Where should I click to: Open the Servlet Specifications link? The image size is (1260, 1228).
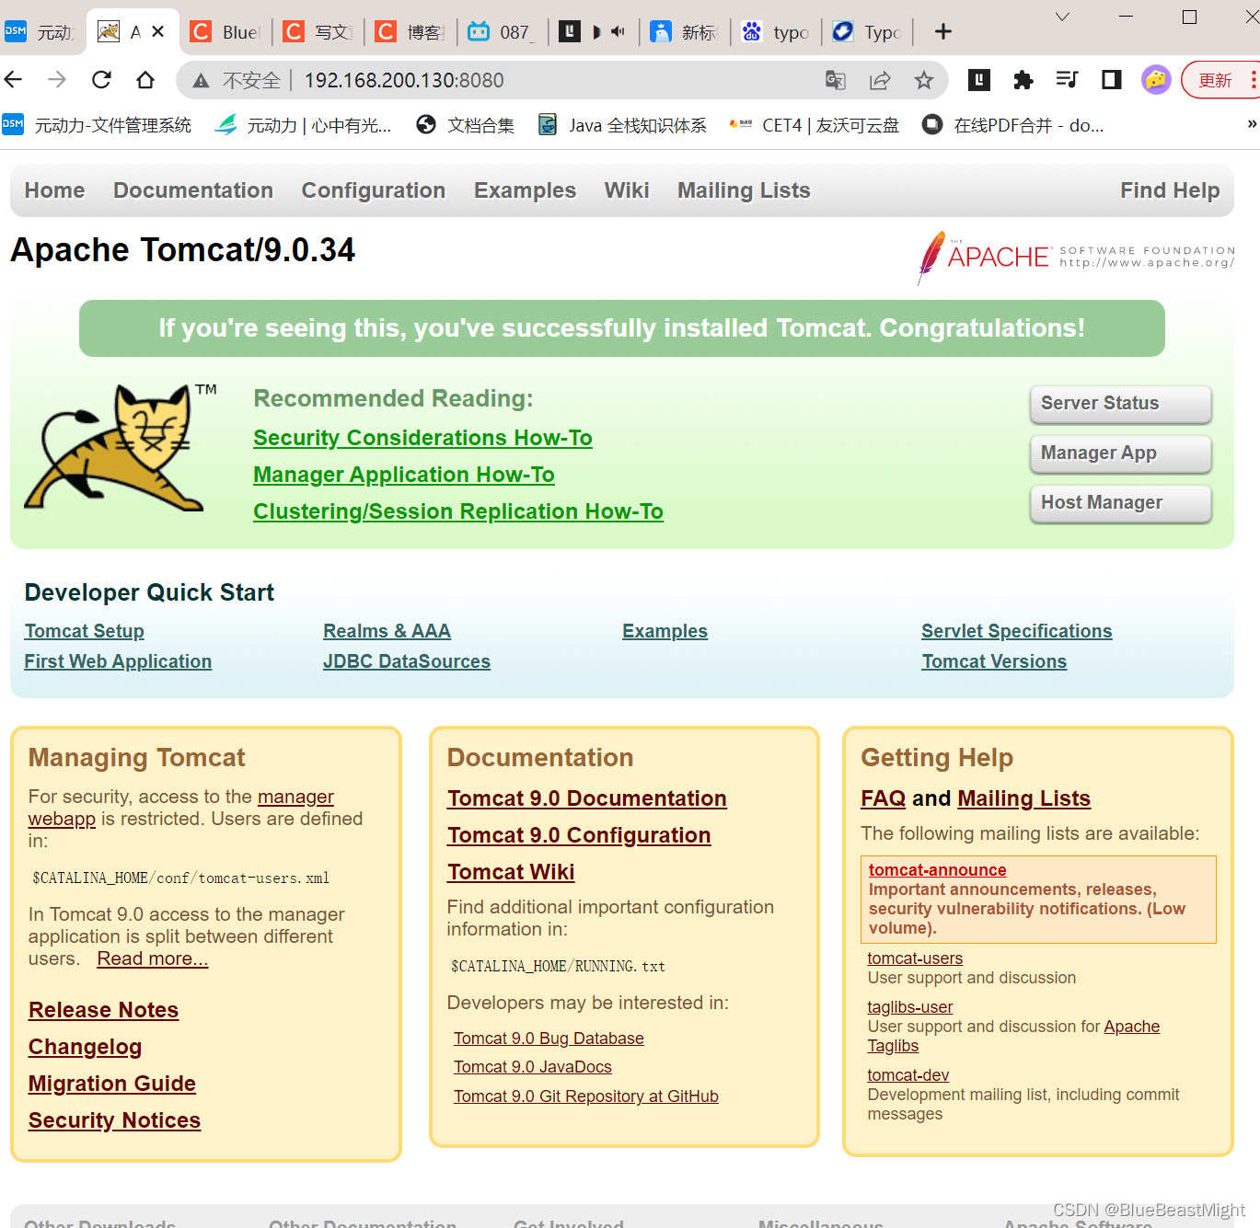[x=1017, y=631]
